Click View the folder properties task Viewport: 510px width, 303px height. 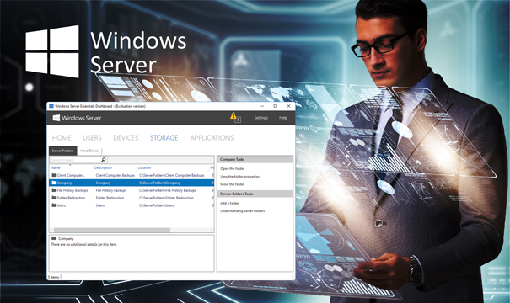pos(239,177)
